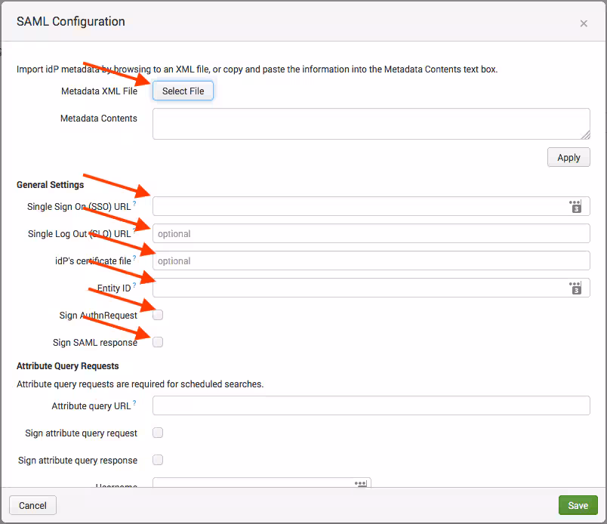Screen dimensions: 607x524
Task: Click the autofill icon in SSO URL field
Action: (x=575, y=205)
